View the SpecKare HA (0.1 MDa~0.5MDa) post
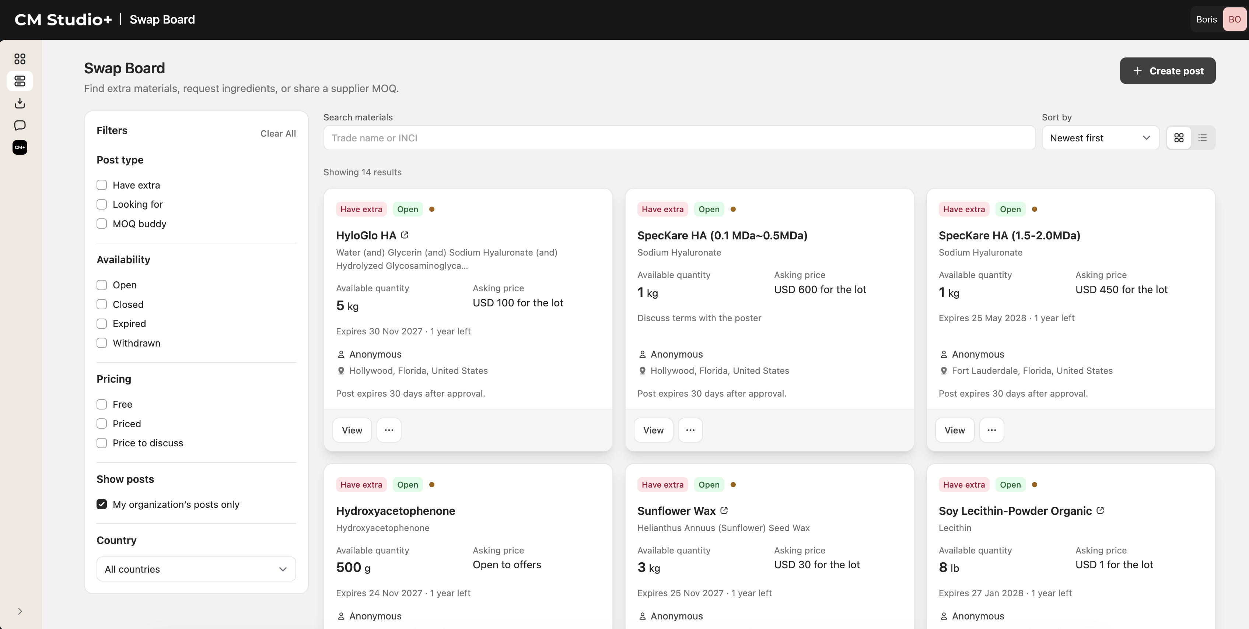This screenshot has height=629, width=1249. point(653,430)
